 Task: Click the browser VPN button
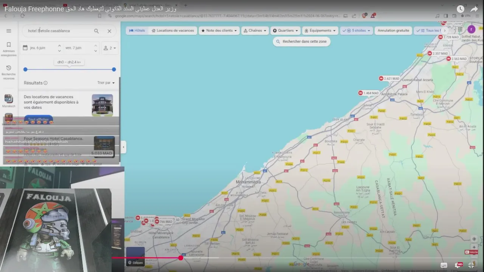(466, 16)
